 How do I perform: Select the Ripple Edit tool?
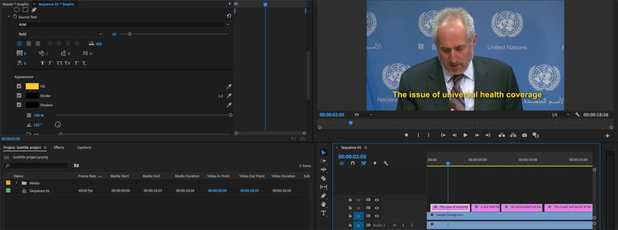pyautogui.click(x=323, y=169)
